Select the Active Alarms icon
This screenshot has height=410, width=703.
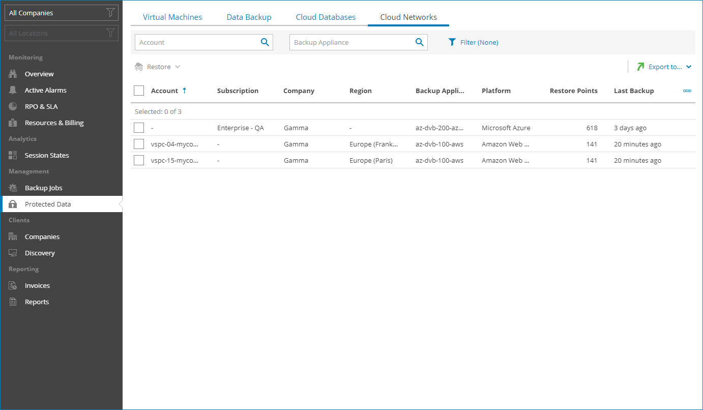point(12,90)
